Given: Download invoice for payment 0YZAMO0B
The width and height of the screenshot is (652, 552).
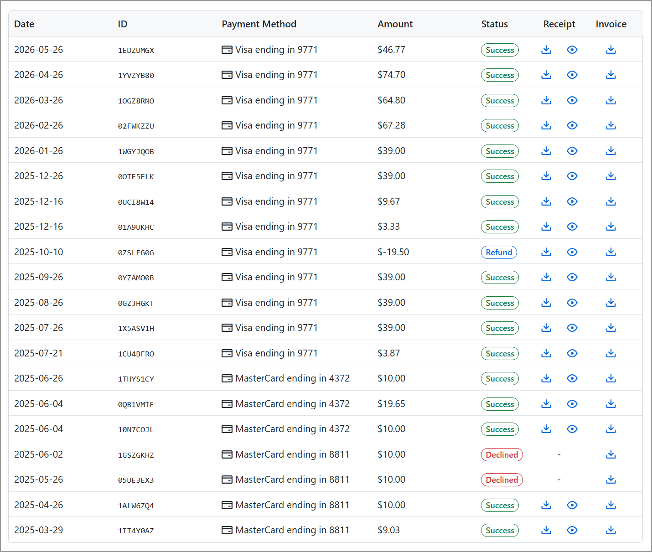Looking at the screenshot, I should pyautogui.click(x=611, y=277).
